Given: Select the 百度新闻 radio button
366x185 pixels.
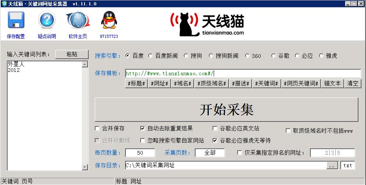Looking at the screenshot, I should point(150,56).
